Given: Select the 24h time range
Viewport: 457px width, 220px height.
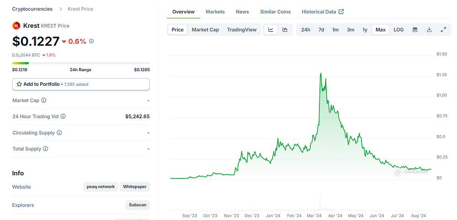Looking at the screenshot, I should pos(305,30).
